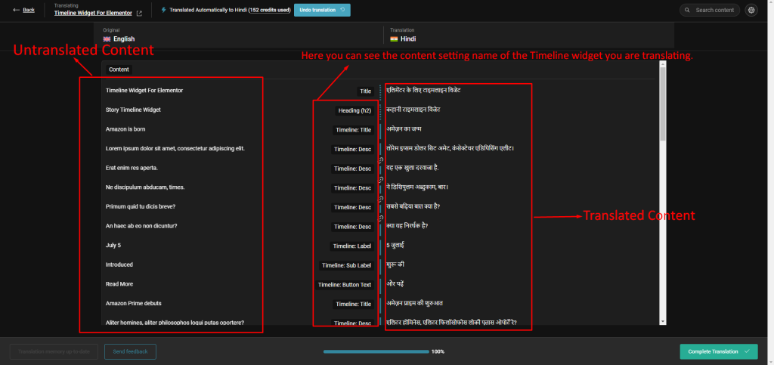Click the English flag icon
774x365 pixels.
click(107, 39)
